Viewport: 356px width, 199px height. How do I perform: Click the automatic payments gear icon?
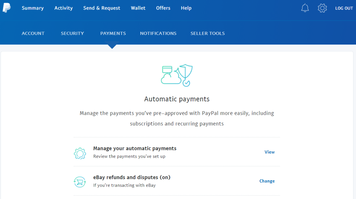(80, 153)
